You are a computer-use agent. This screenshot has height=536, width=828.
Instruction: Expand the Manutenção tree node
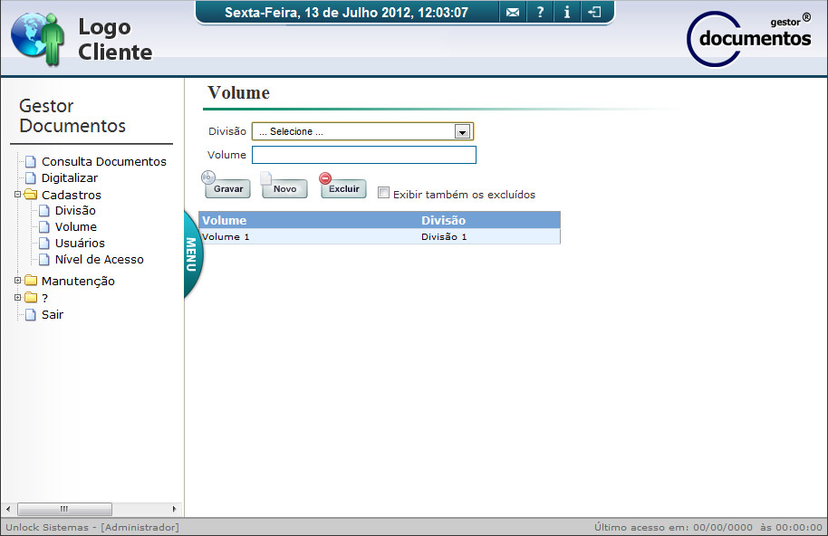point(17,281)
